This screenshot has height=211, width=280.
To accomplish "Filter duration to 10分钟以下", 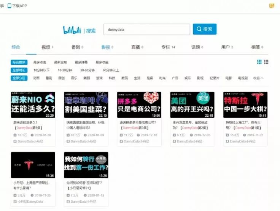I will [x=41, y=70].
